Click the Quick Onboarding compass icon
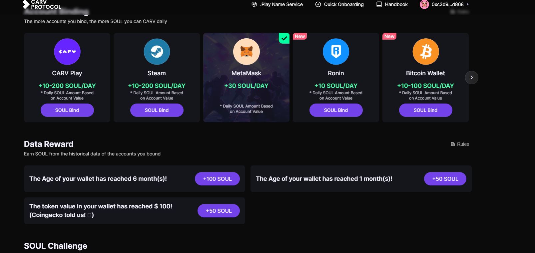The image size is (535, 253). (x=318, y=4)
